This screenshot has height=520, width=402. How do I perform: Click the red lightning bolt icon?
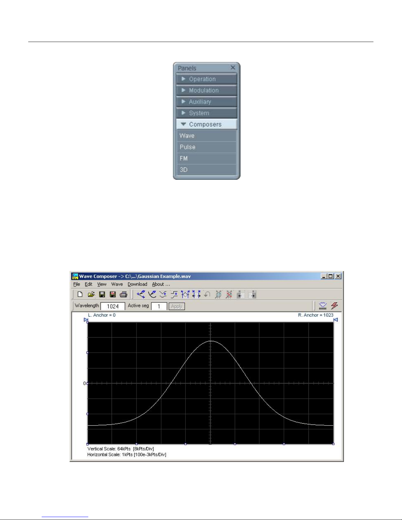click(334, 306)
